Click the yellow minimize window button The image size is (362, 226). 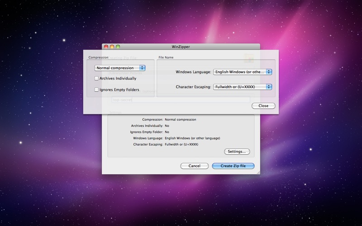point(112,47)
